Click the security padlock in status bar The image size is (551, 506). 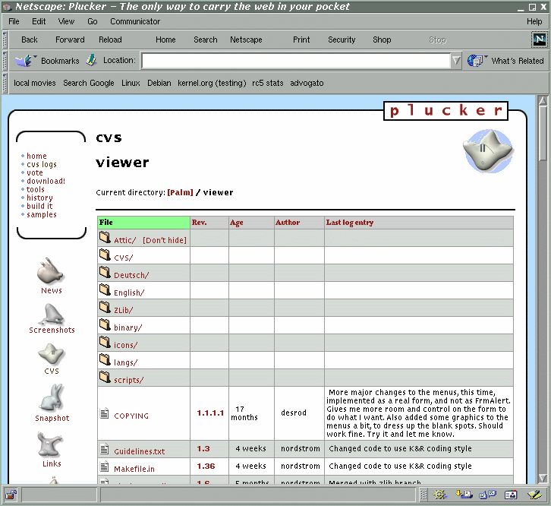[11, 495]
